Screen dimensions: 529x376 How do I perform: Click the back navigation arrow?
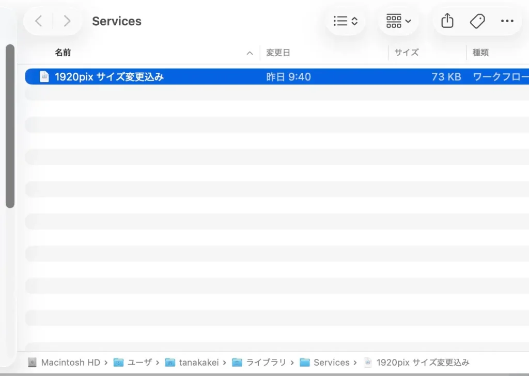pyautogui.click(x=39, y=21)
